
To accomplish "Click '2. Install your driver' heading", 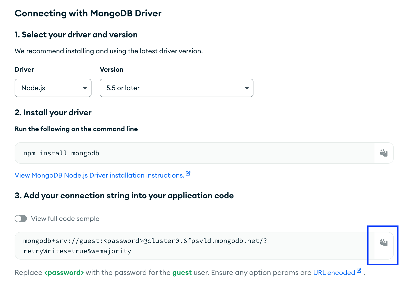I will 53,112.
